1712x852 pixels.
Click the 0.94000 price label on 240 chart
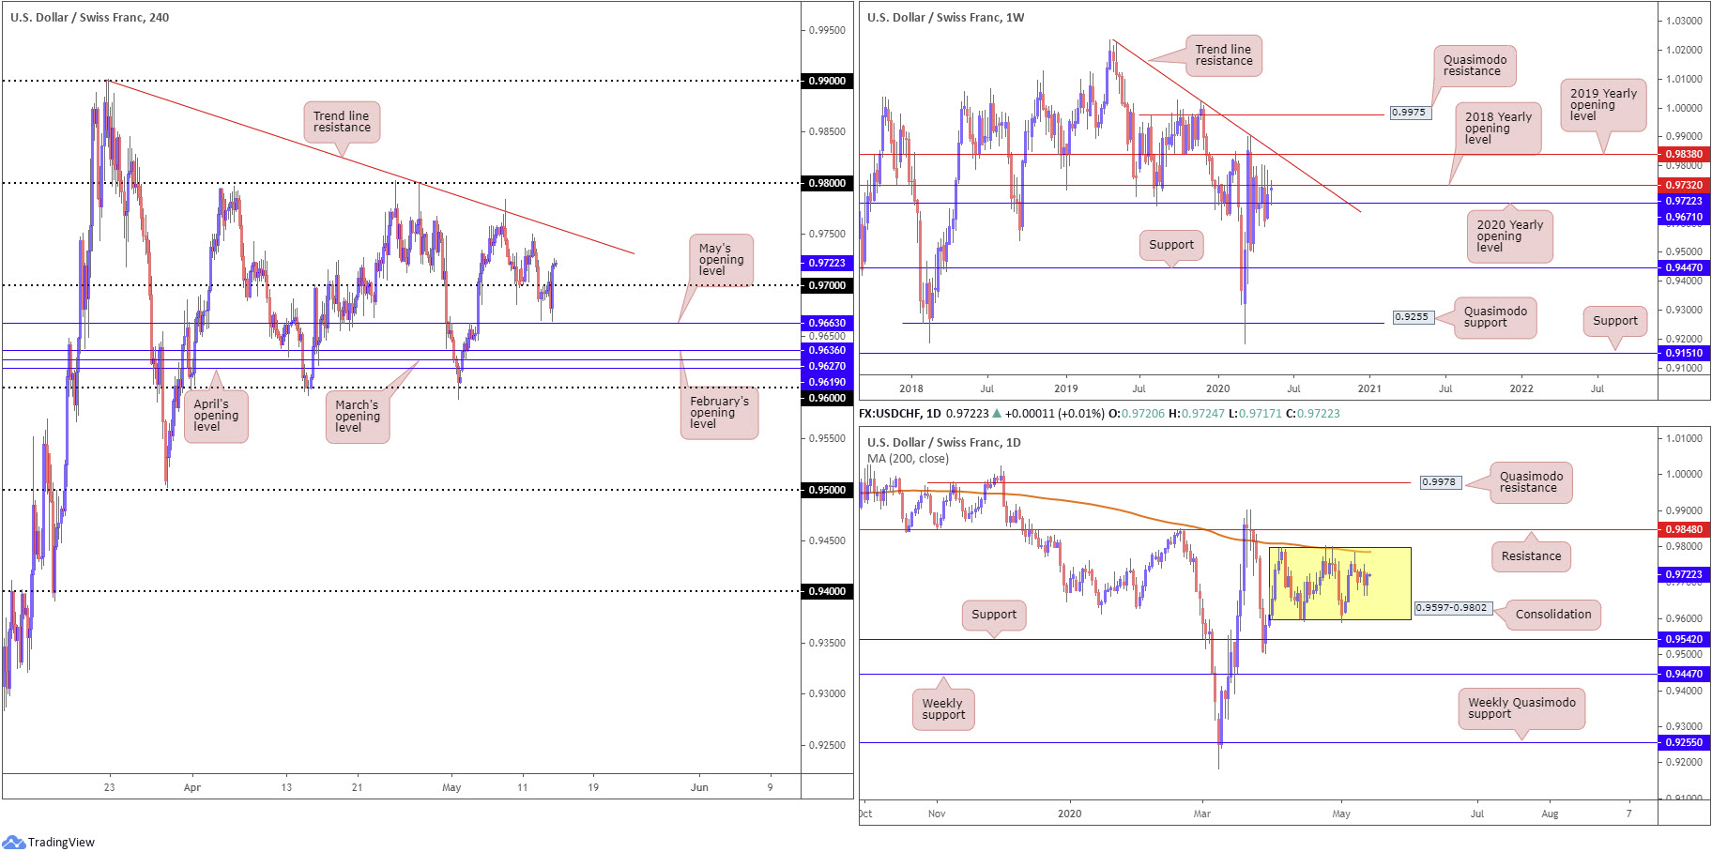(827, 591)
